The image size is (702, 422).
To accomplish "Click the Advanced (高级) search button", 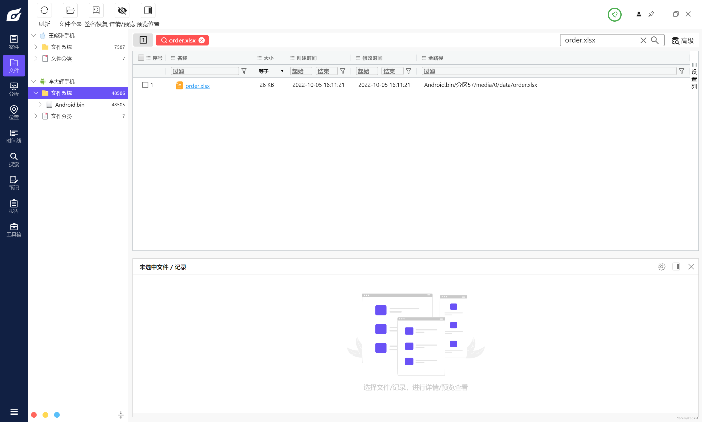I will point(683,40).
